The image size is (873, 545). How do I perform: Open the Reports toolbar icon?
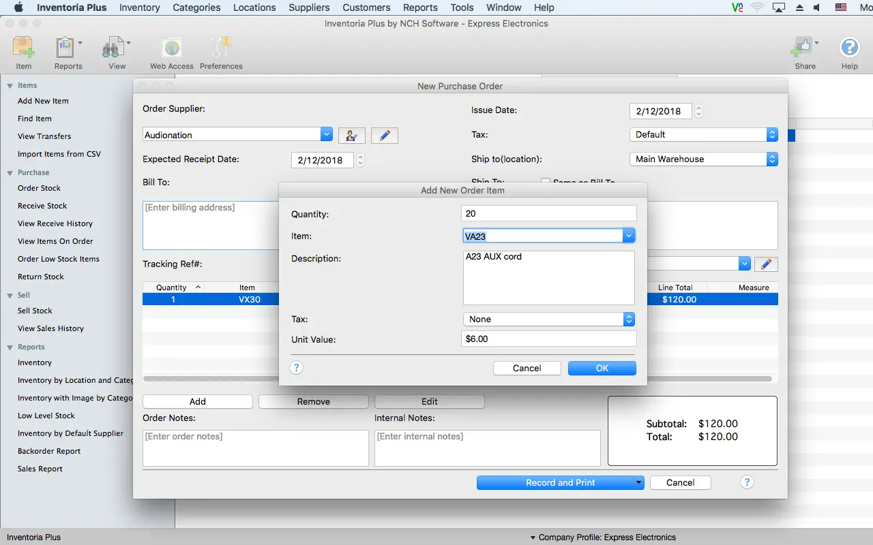[x=66, y=49]
